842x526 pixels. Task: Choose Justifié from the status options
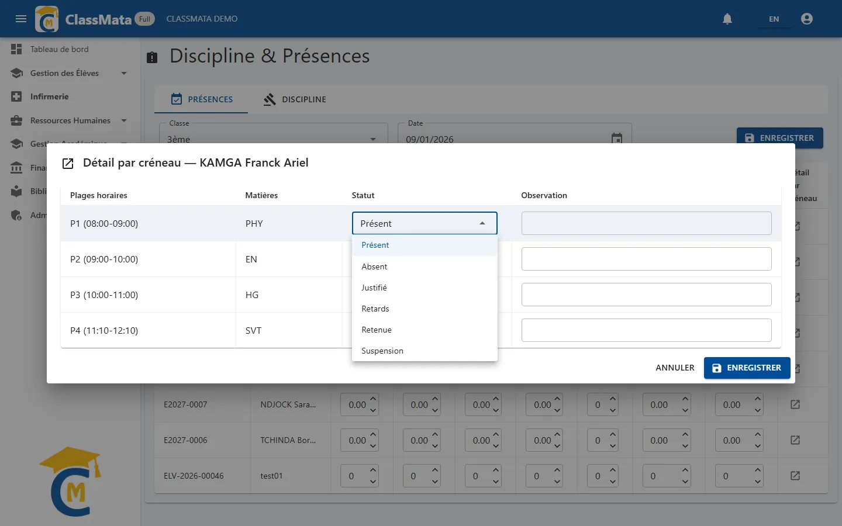click(x=425, y=288)
